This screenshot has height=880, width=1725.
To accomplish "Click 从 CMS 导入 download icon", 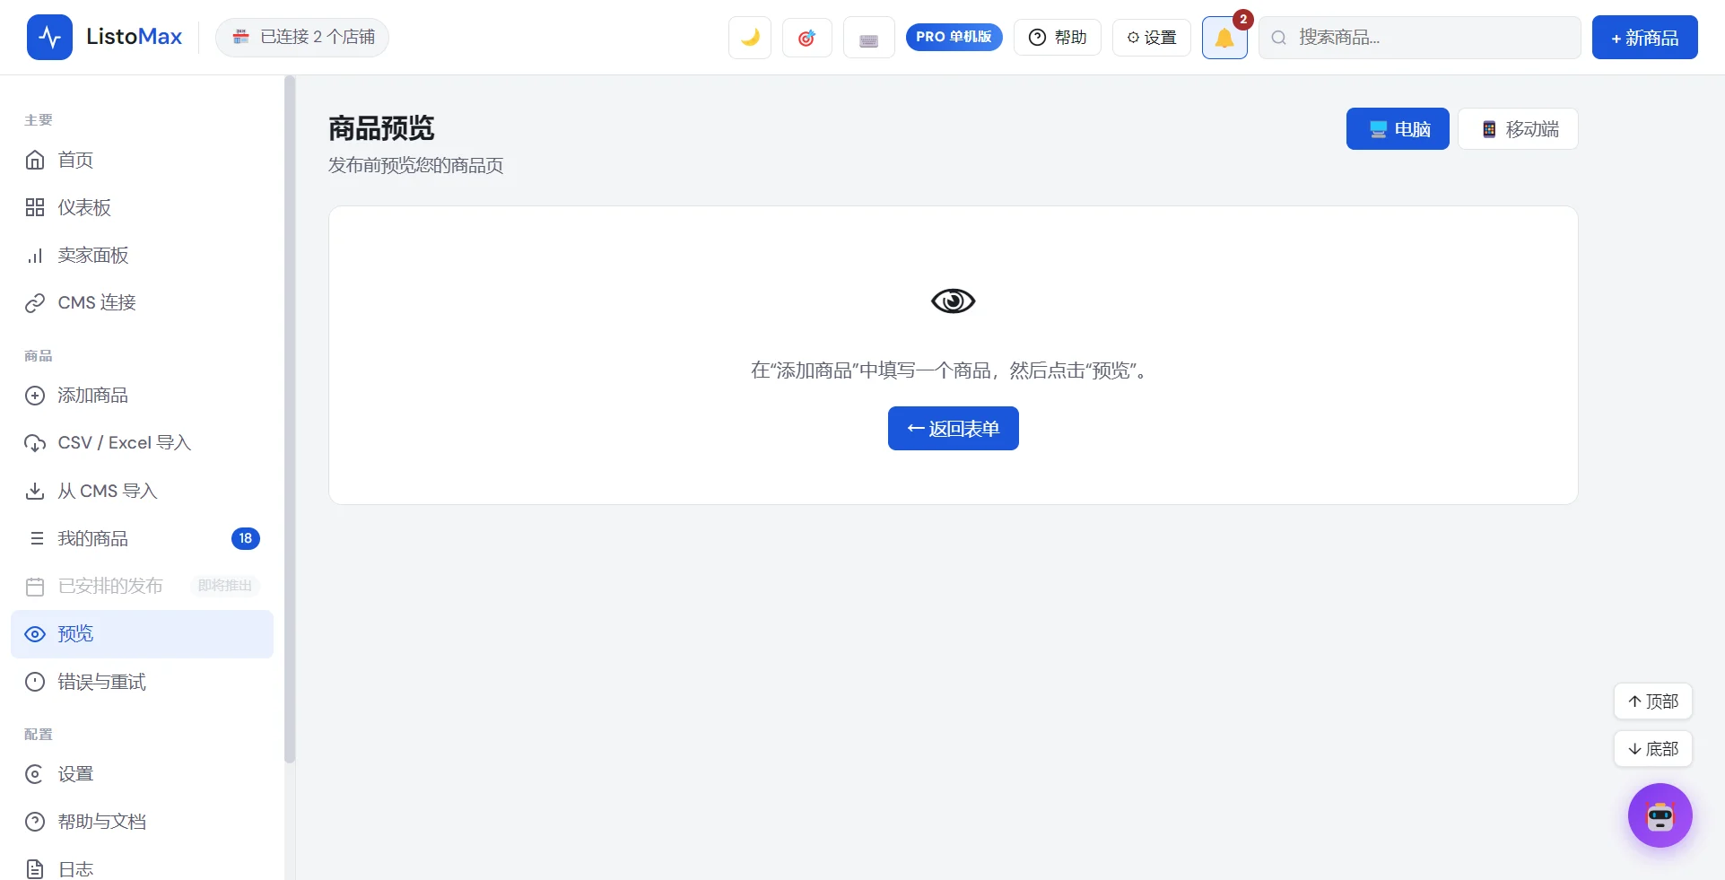I will click(35, 491).
